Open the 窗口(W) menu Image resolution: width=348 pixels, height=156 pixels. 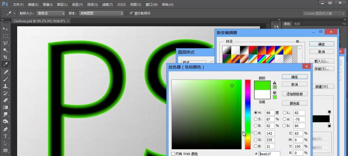click(x=152, y=5)
